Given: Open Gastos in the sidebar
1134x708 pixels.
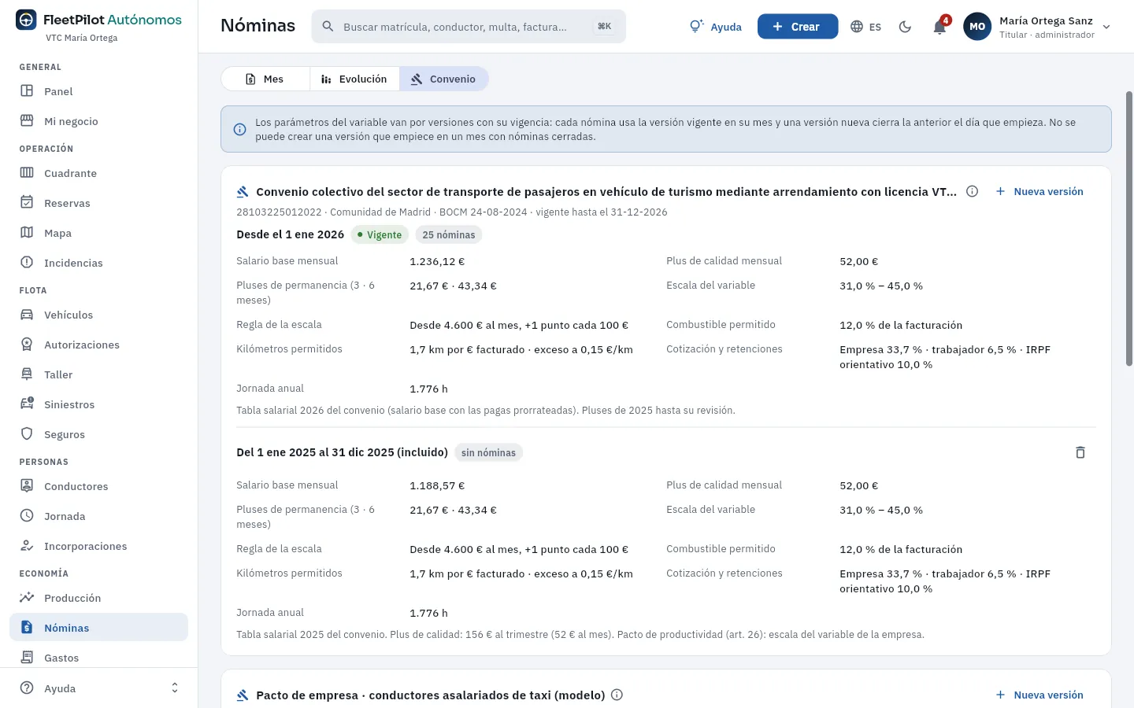Looking at the screenshot, I should [98, 658].
